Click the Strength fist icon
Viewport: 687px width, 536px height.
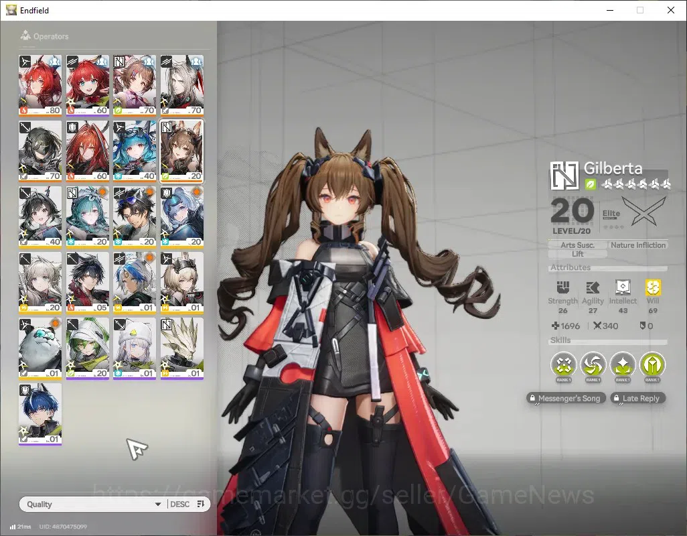[x=562, y=287]
